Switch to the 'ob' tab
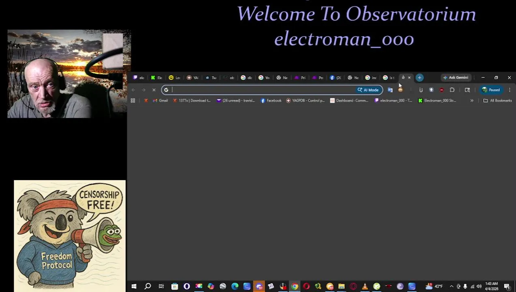 (x=228, y=77)
